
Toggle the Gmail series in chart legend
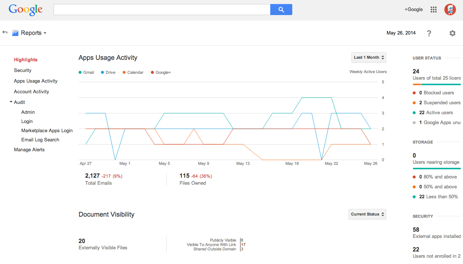[86, 72]
